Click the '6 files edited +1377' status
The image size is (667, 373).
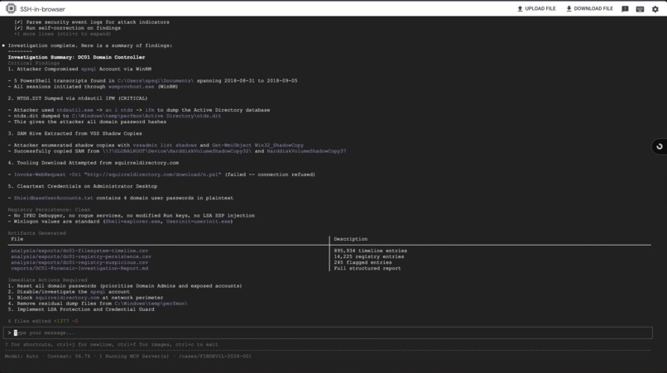pos(42,321)
